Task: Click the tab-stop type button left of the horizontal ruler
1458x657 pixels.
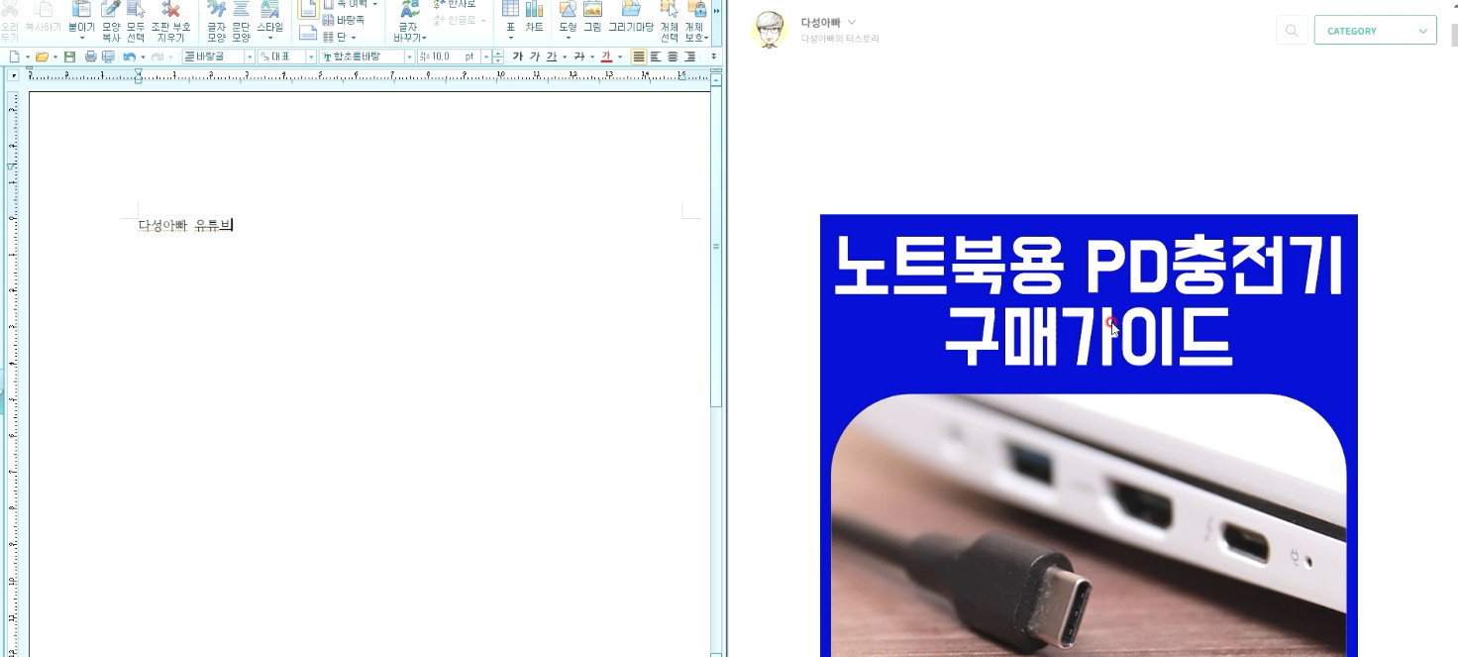Action: [x=14, y=75]
